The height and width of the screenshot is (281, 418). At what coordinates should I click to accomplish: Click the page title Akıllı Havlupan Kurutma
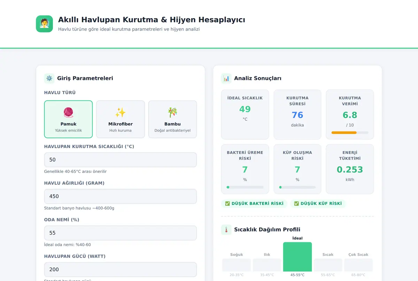pyautogui.click(x=152, y=20)
